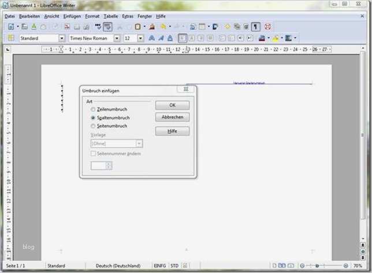Click the spelling check icon with ABC
372x273 pixels.
[98, 27]
